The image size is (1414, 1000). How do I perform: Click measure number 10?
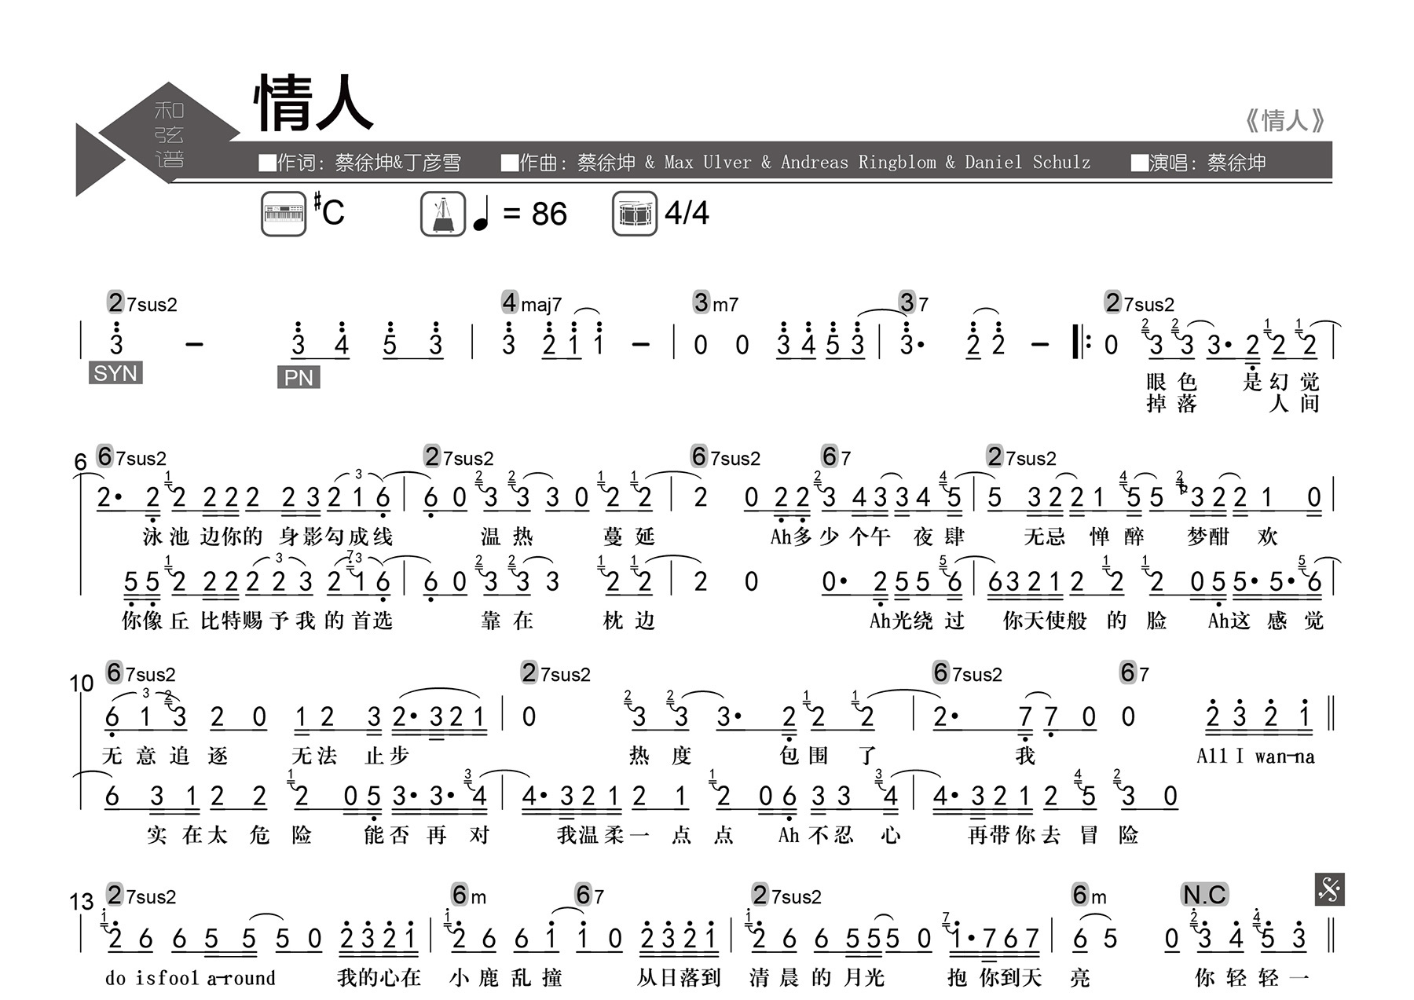82,683
